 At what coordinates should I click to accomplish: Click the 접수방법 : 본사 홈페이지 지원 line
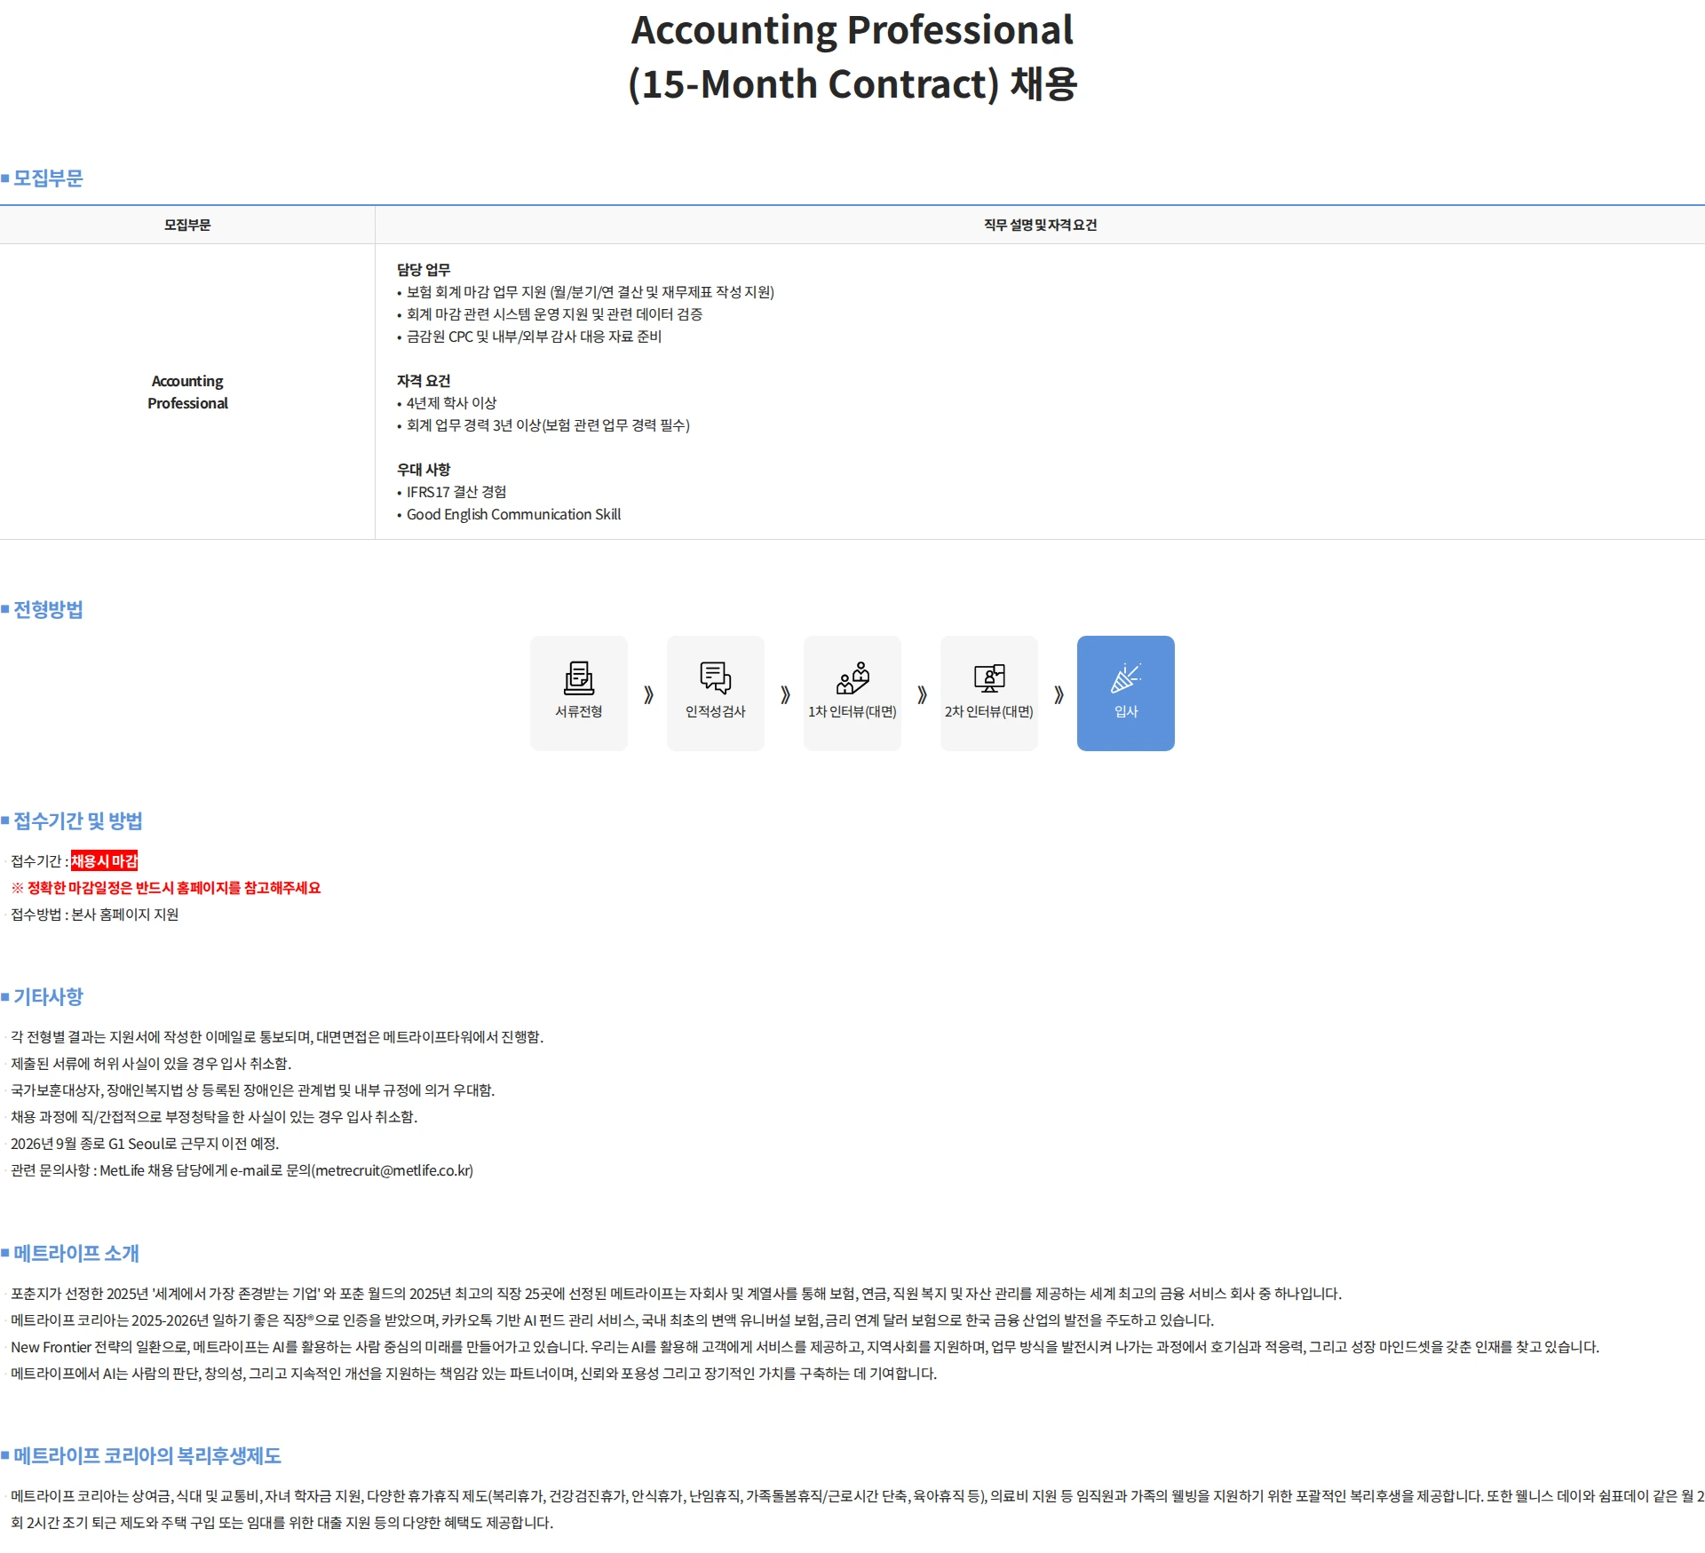pos(94,915)
